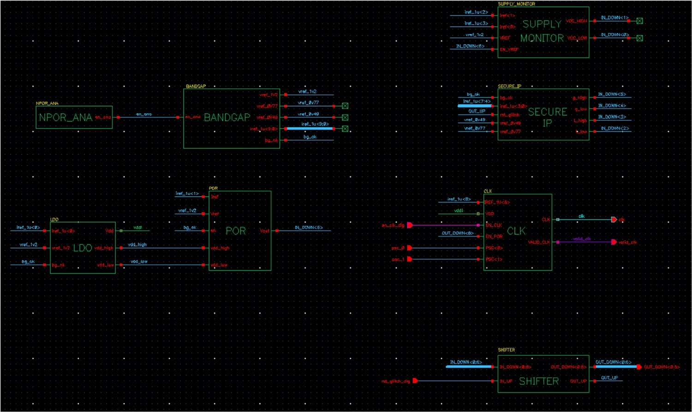Select the LDO block symbol

point(83,248)
